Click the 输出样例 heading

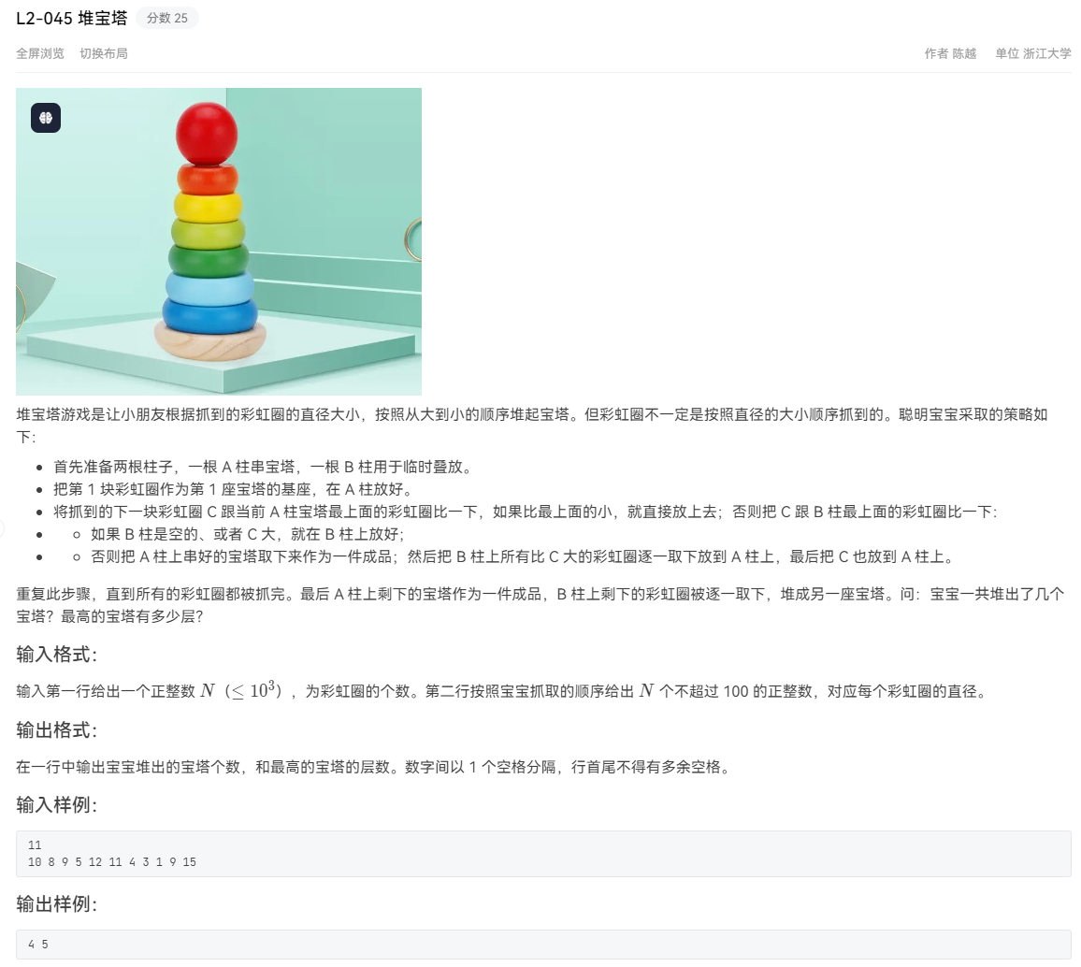[56, 904]
